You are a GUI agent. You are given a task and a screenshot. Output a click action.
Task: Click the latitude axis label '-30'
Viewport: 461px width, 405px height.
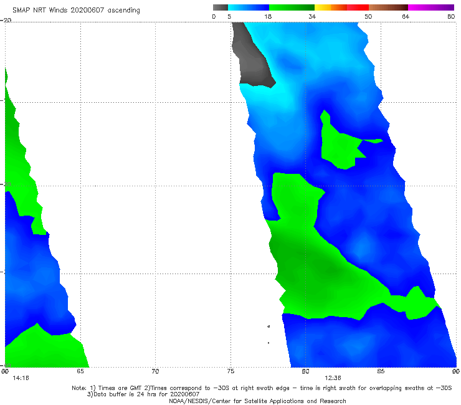6,184
